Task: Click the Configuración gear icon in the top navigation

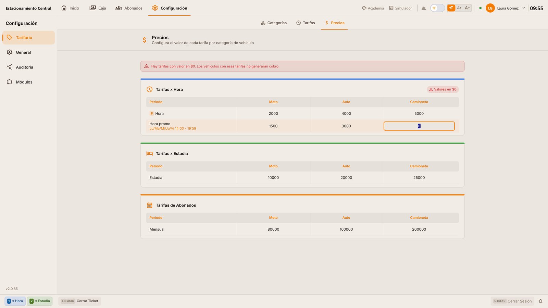Action: pos(155,8)
